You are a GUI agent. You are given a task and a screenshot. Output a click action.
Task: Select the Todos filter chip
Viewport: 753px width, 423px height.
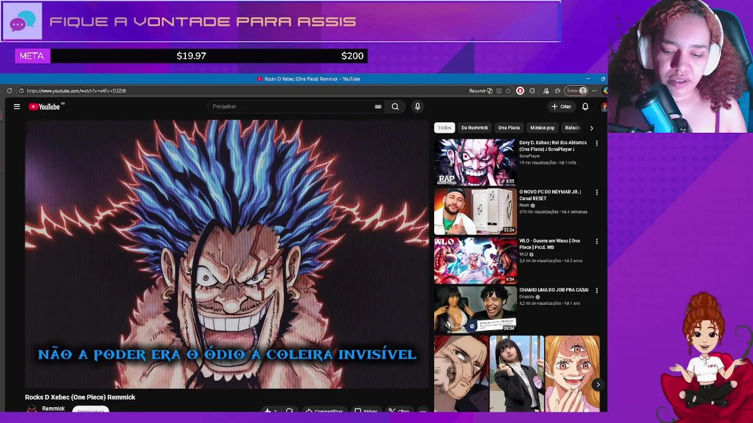(444, 127)
